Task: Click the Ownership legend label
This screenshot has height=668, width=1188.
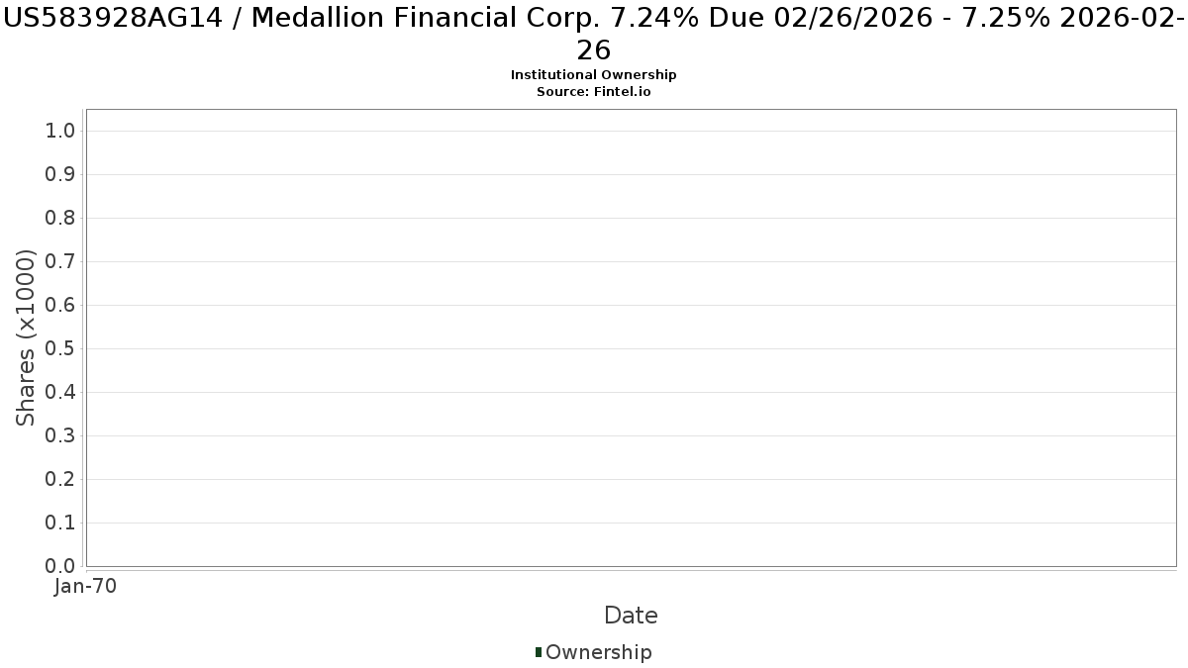Action: (599, 652)
